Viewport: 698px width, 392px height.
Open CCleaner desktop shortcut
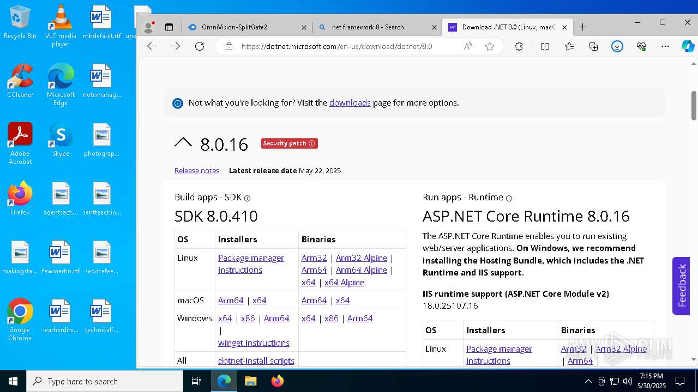[20, 81]
